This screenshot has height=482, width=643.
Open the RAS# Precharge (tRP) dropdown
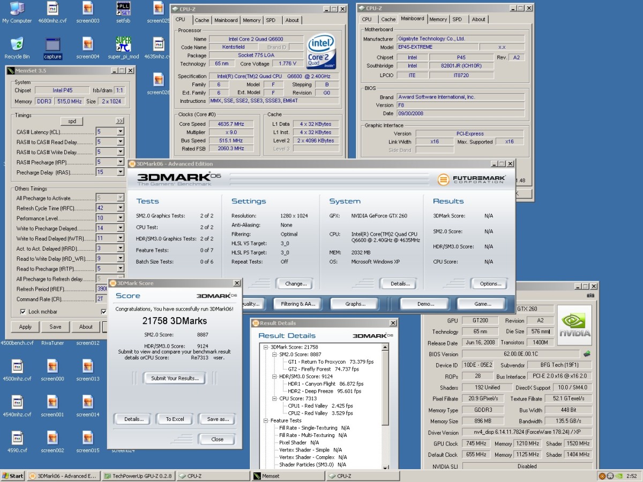click(x=120, y=162)
